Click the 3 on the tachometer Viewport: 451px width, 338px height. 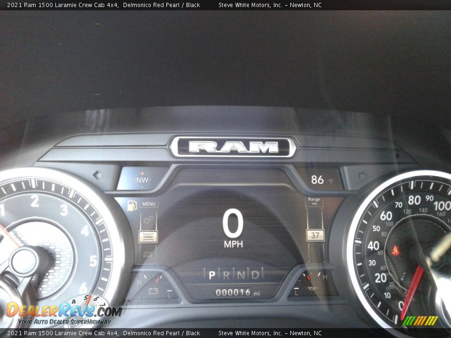click(64, 210)
